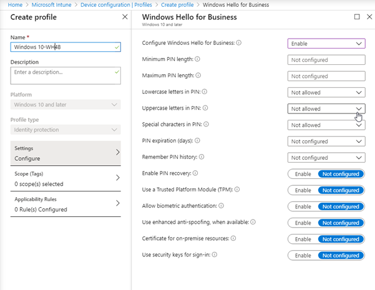Enable Use a Trusted Platform Module (TPM)
Viewport: 375px width, 290px height.
(303, 190)
